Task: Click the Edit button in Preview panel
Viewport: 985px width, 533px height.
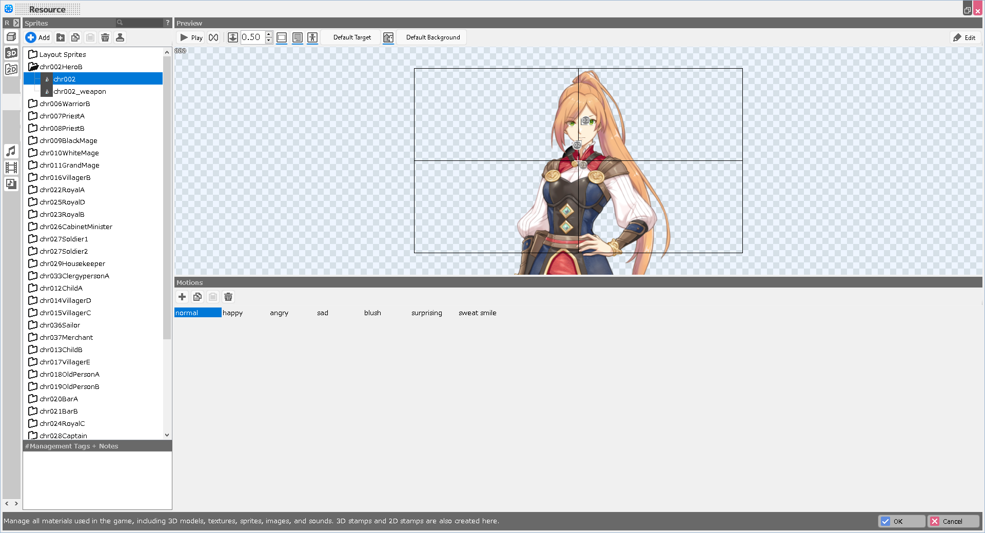Action: pos(964,37)
